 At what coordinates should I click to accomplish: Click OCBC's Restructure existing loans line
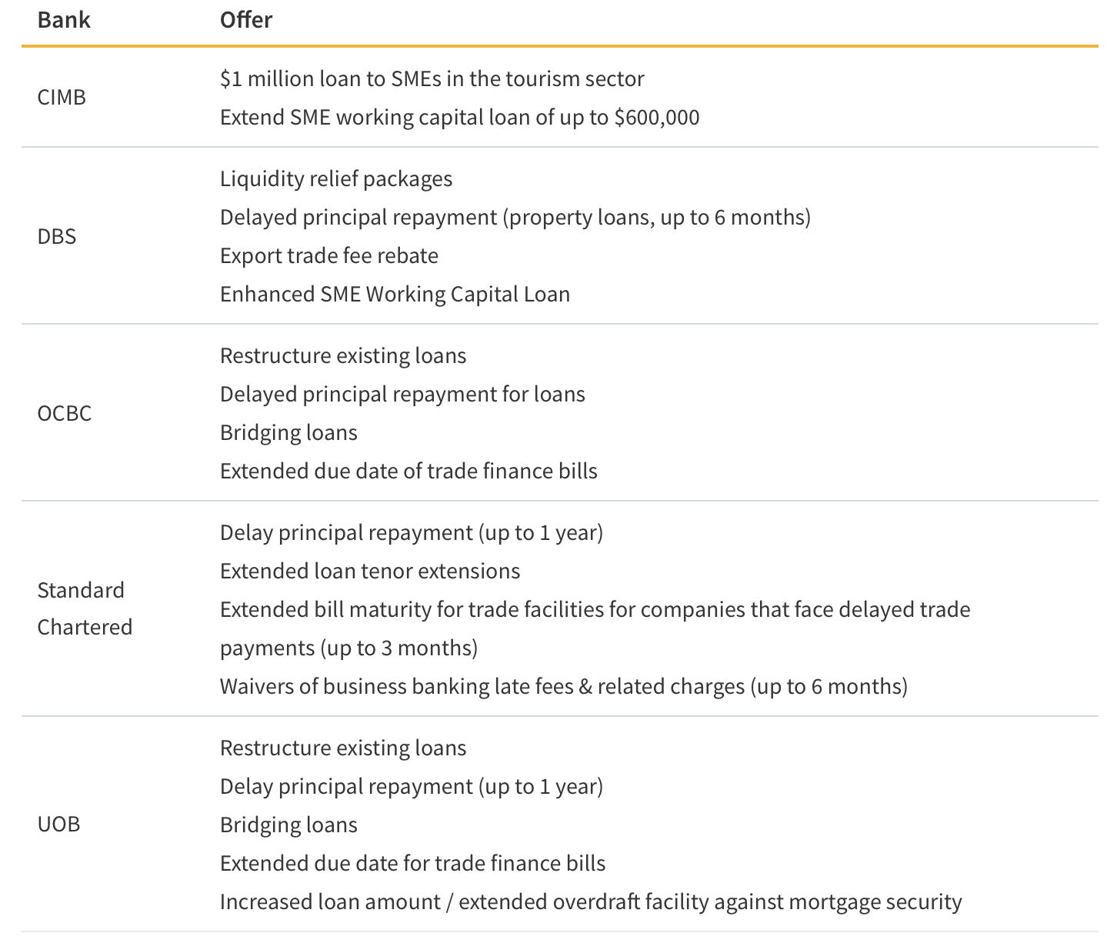(343, 355)
